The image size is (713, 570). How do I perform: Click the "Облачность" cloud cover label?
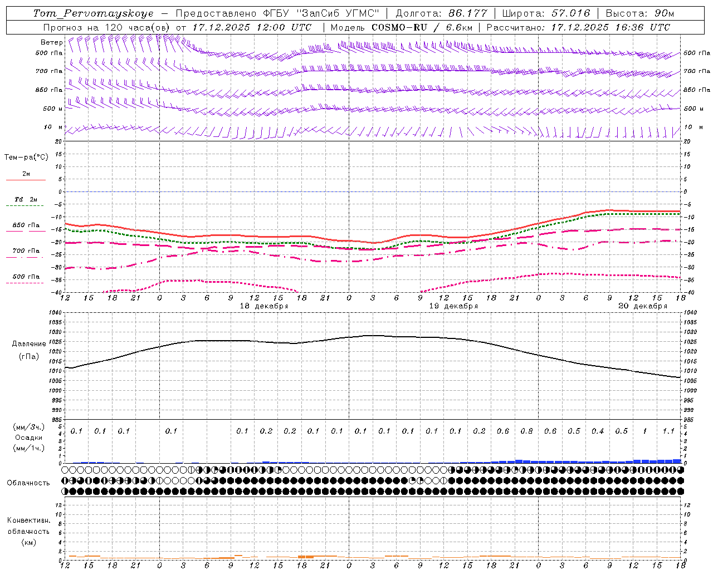pyautogui.click(x=28, y=483)
